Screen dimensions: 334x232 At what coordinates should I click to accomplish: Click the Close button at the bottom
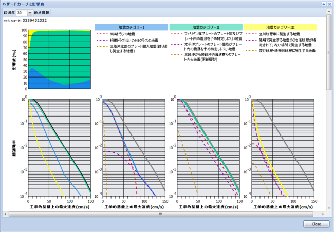317,224
